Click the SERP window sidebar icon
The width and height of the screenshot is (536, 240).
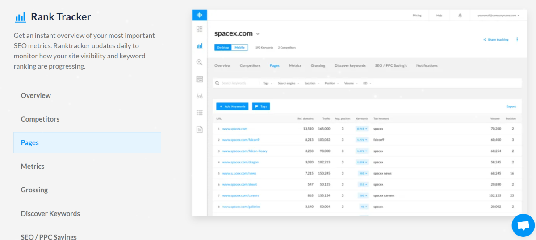[x=200, y=79]
